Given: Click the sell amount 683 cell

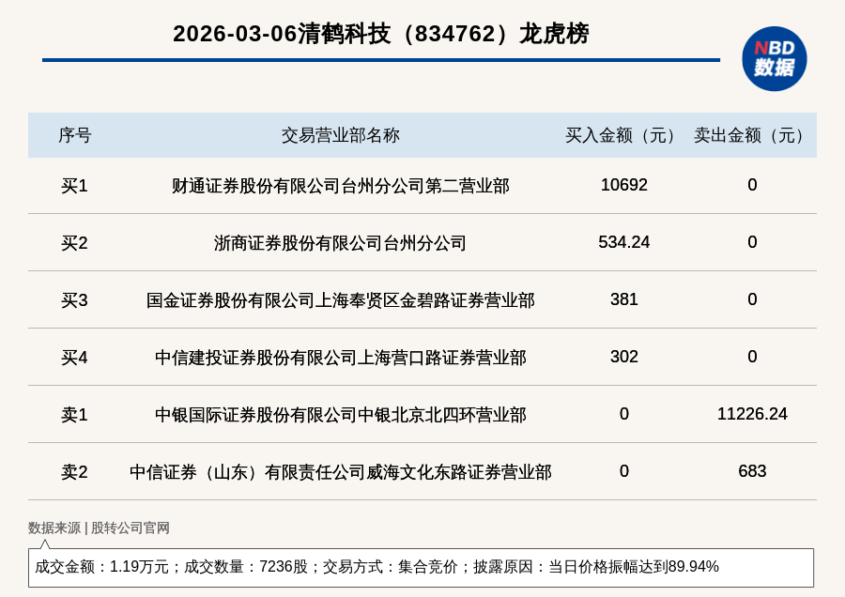Looking at the screenshot, I should (752, 471).
